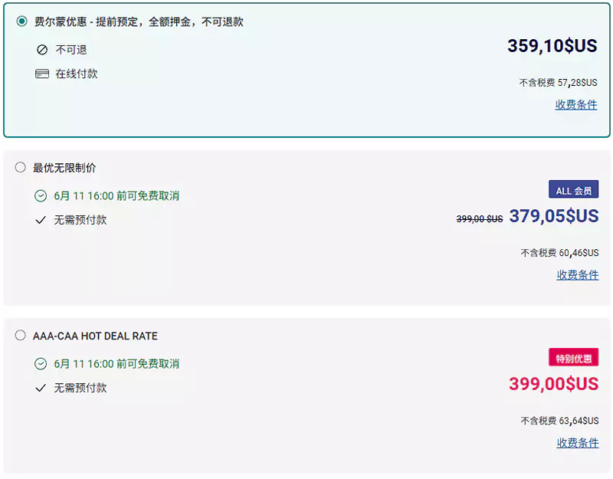Open 收费条件 link for AAA-CAA rate

click(576, 443)
